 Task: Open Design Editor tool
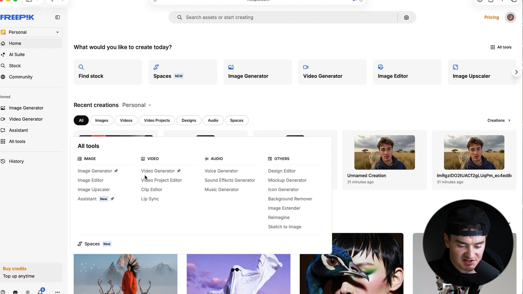pyautogui.click(x=282, y=171)
